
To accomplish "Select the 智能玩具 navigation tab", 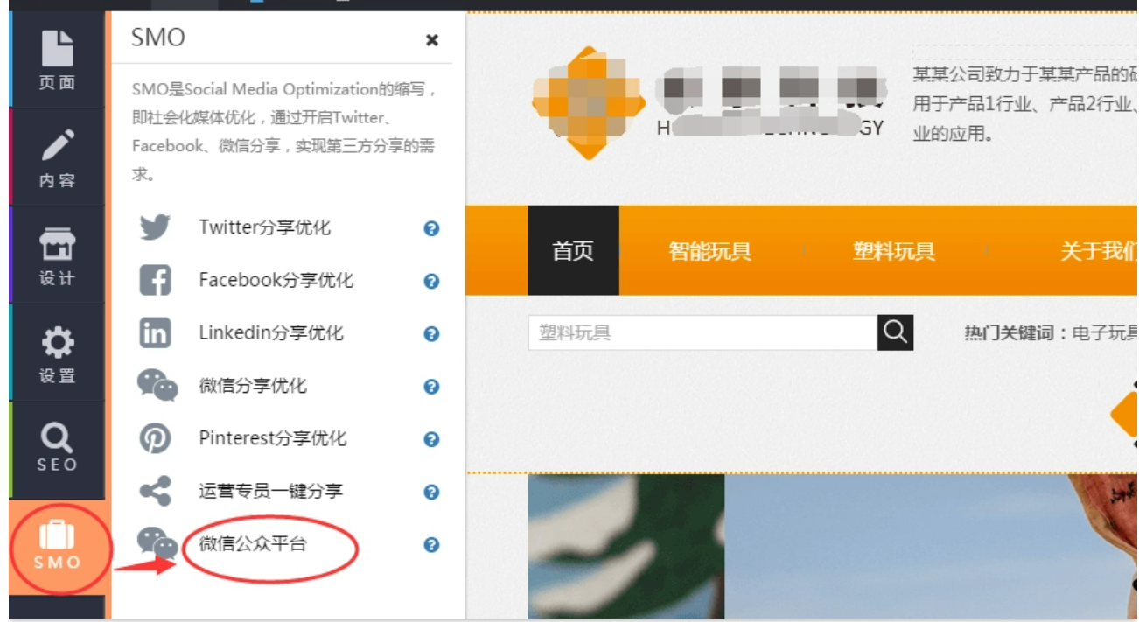I will [709, 251].
